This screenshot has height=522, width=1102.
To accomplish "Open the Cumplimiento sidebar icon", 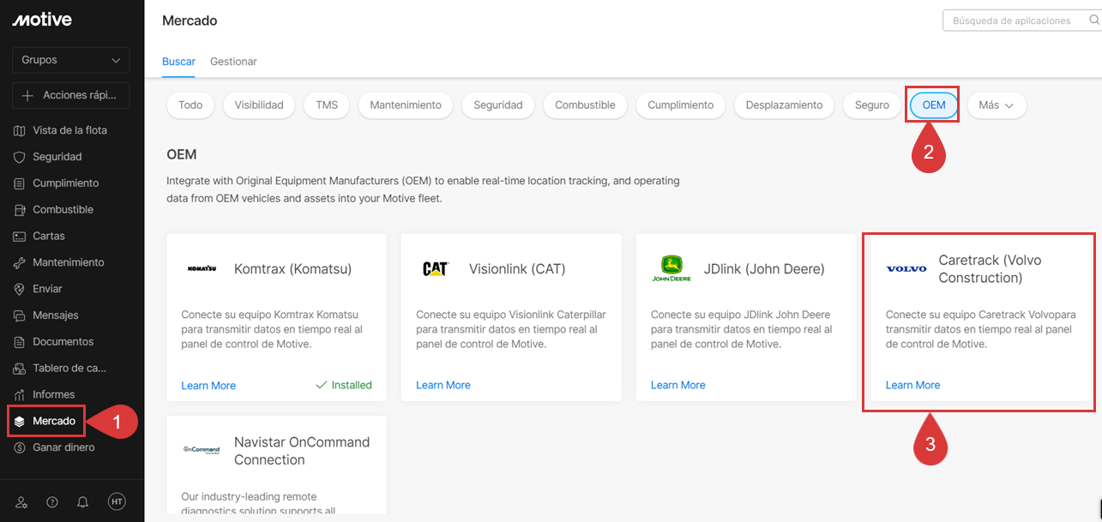I will click(21, 183).
